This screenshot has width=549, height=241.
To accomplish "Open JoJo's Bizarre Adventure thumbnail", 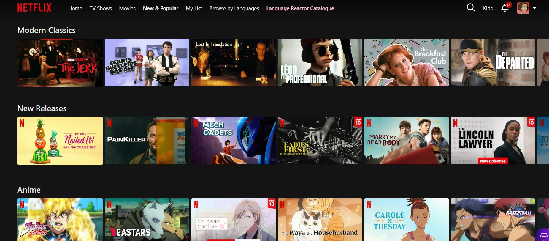I will [60, 220].
